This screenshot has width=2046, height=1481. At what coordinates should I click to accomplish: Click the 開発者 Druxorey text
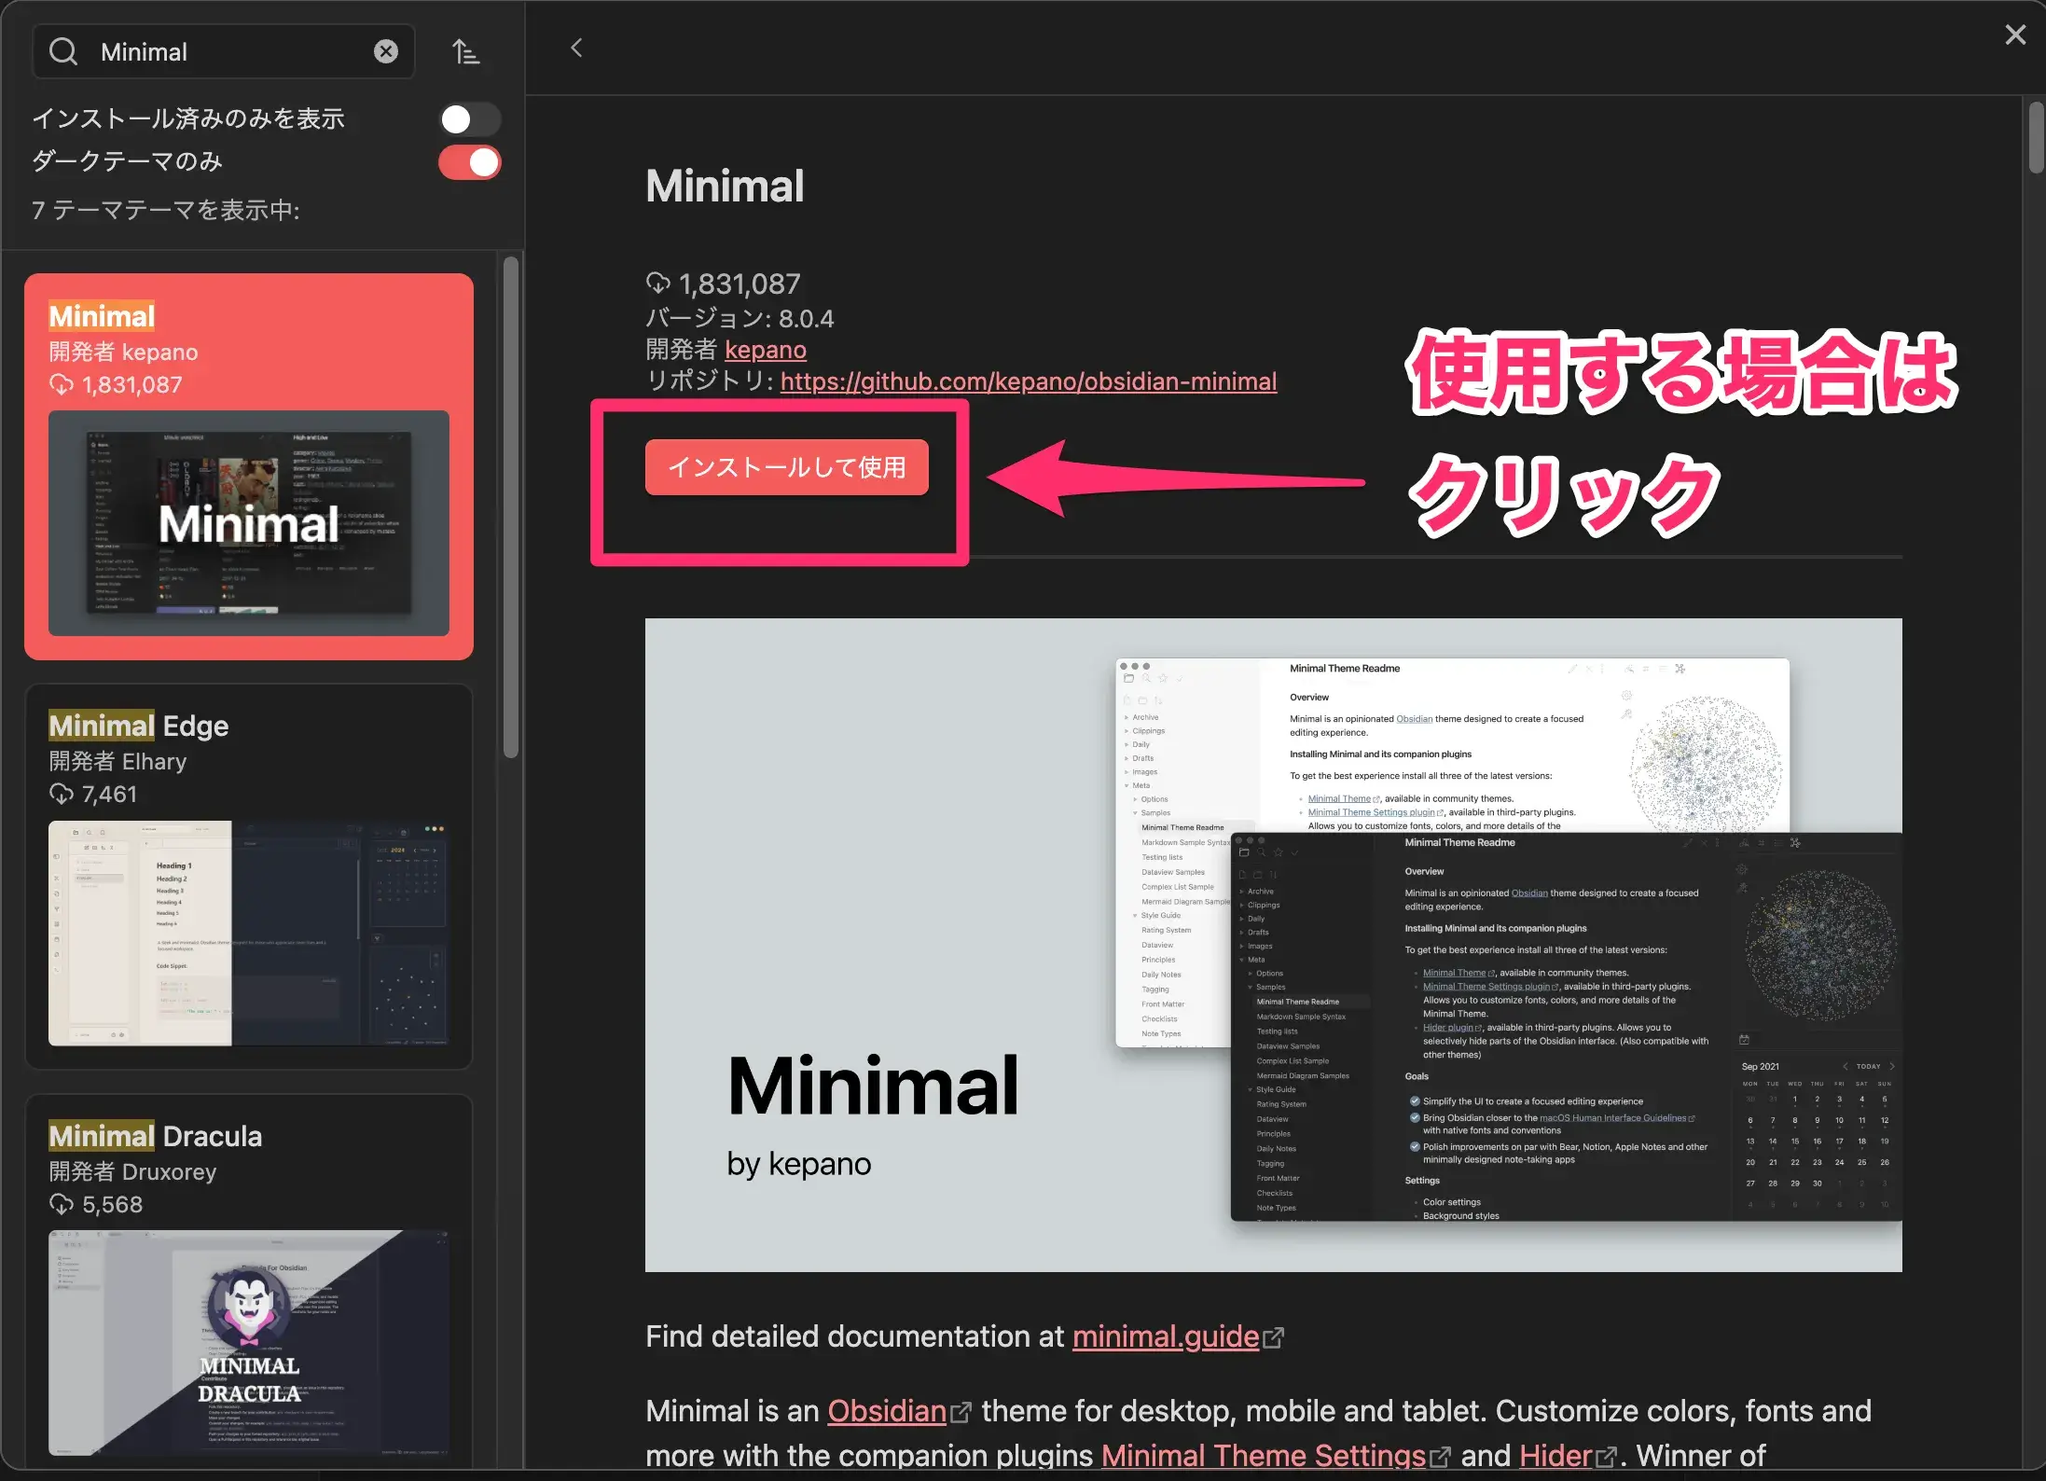[132, 1172]
